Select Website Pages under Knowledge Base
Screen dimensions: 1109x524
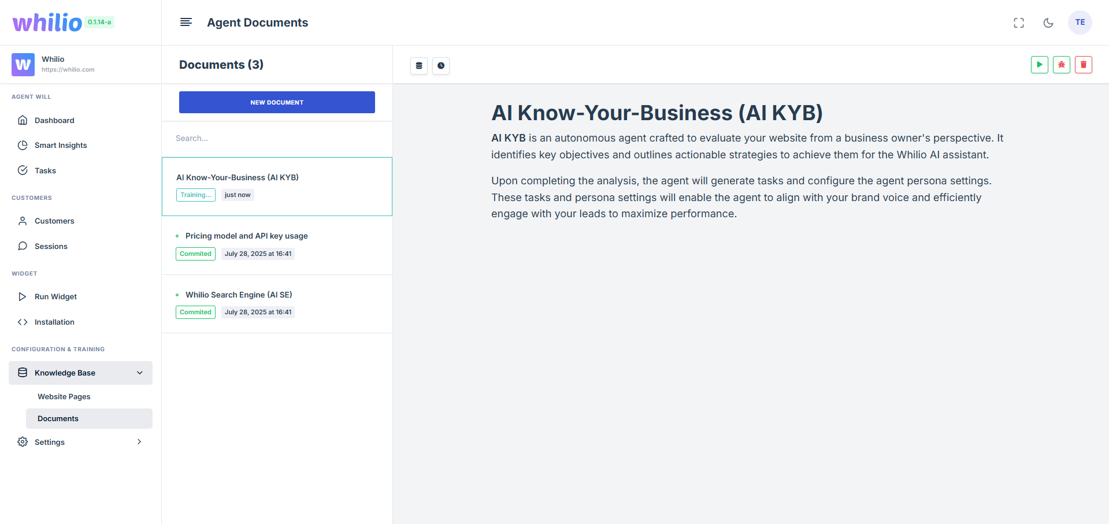coord(89,397)
